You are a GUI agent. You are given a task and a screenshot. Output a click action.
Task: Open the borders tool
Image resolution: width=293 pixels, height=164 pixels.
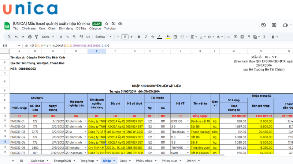175,37
